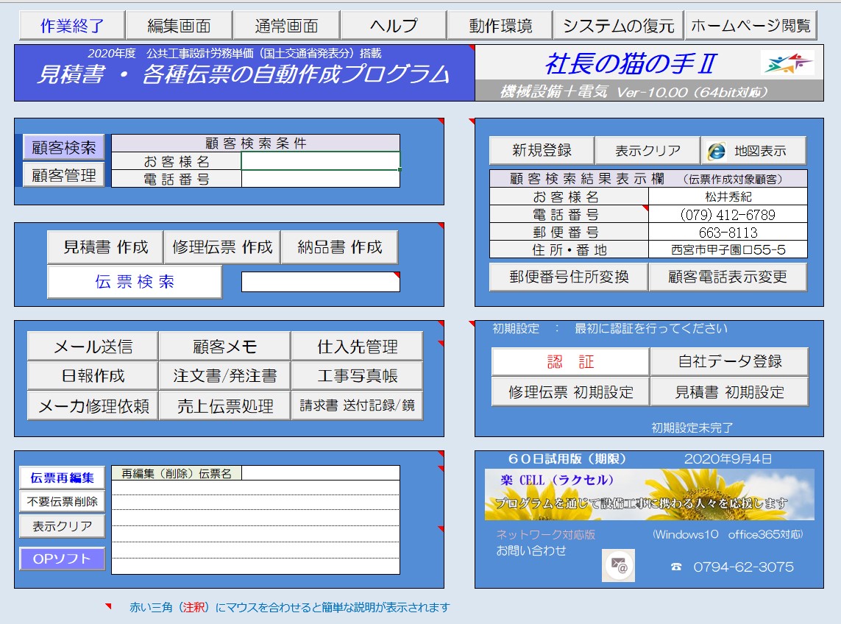Click the 作業終了 button
The image size is (841, 624).
pyautogui.click(x=72, y=25)
